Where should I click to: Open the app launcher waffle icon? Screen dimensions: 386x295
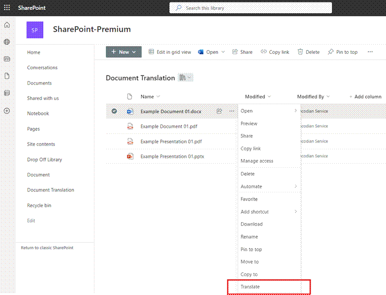click(7, 8)
